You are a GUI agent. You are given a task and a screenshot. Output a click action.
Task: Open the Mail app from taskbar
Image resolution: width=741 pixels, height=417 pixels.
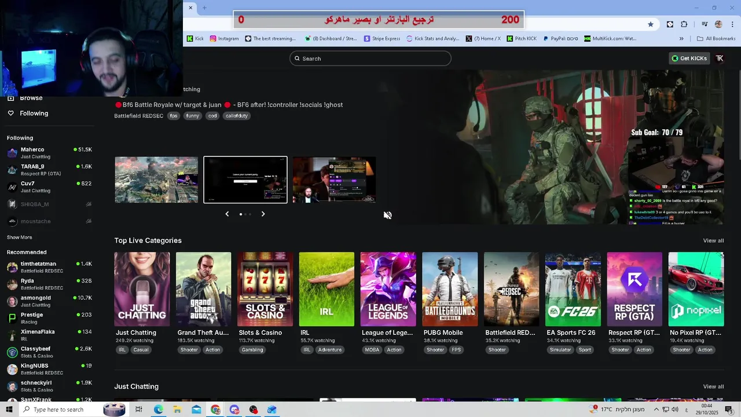point(196,409)
